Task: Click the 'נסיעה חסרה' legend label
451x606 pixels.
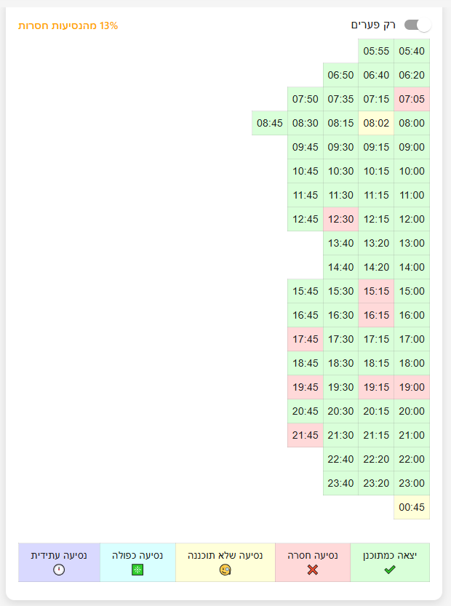Action: coord(313,555)
